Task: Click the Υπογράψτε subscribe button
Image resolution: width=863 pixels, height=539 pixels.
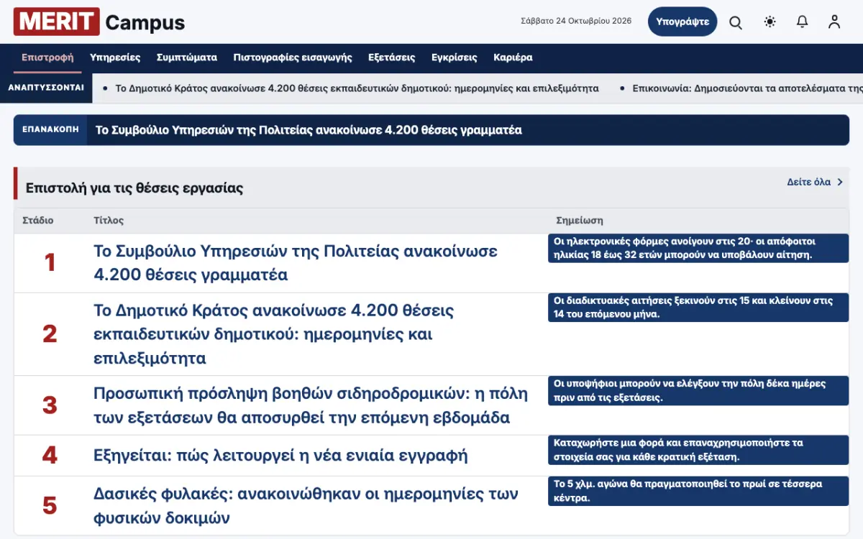Action: [682, 22]
